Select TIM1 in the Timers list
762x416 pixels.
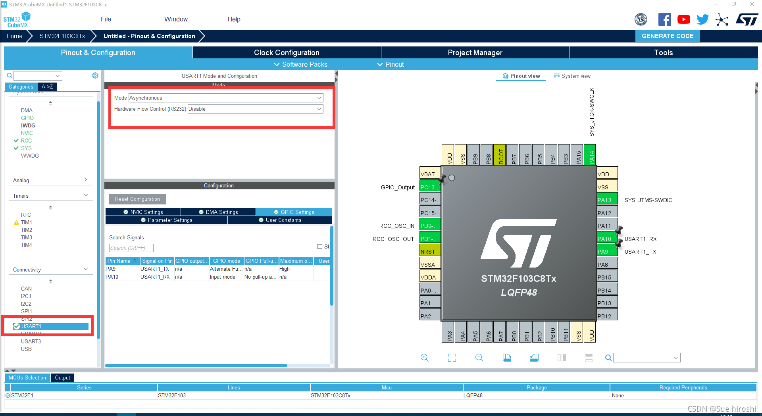coord(27,222)
